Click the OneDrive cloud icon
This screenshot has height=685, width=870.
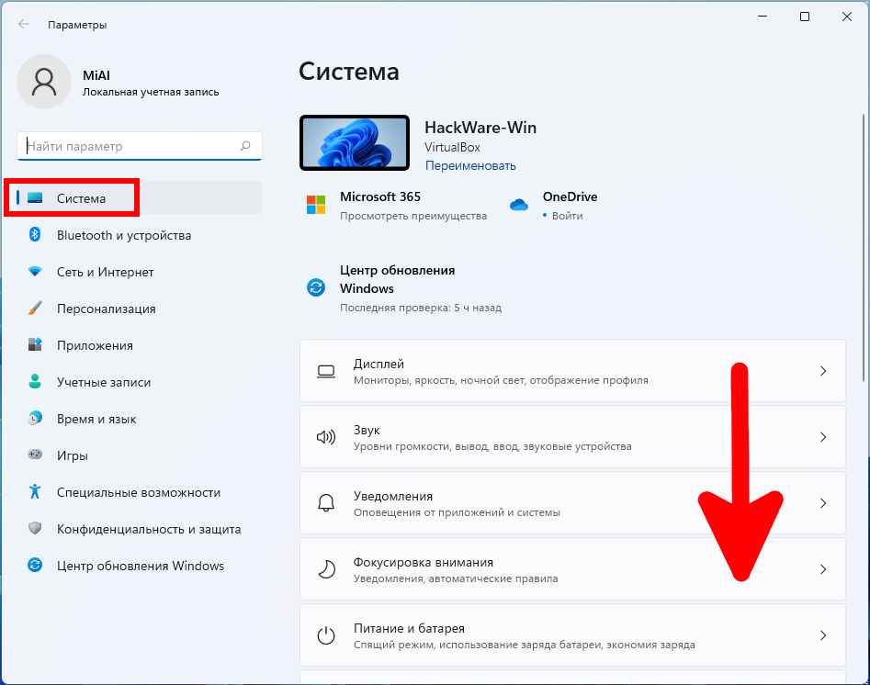(519, 205)
